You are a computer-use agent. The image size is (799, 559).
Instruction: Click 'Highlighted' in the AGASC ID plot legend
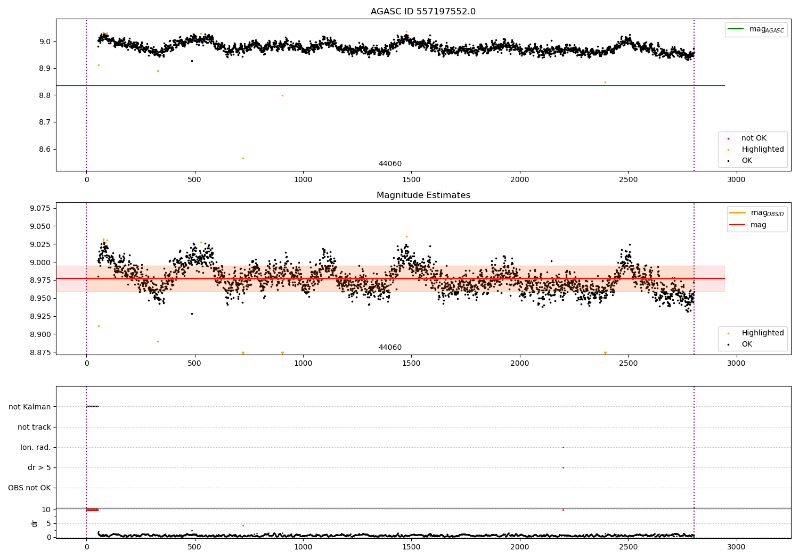(x=763, y=150)
